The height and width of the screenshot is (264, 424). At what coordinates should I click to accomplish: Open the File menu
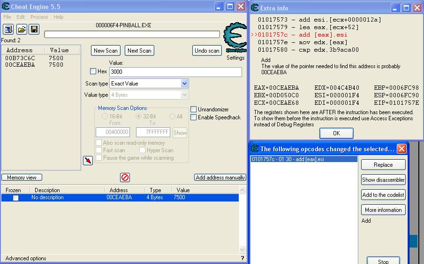pos(8,17)
